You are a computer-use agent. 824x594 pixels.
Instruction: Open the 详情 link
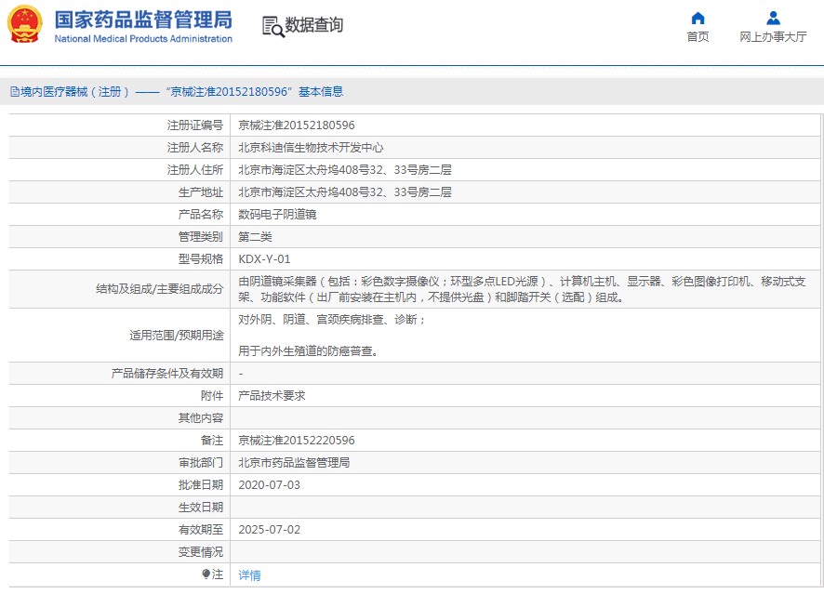click(249, 575)
